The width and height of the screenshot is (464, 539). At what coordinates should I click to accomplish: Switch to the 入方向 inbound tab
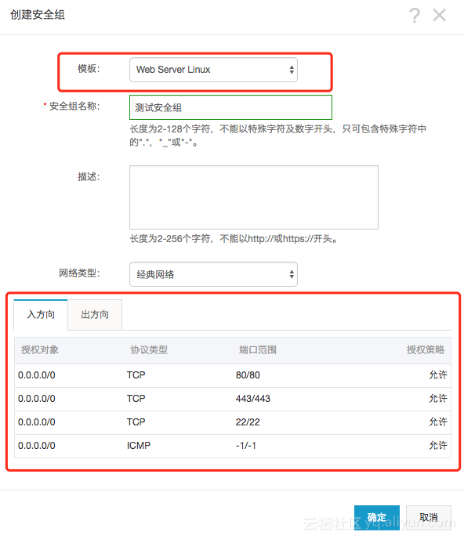click(41, 314)
